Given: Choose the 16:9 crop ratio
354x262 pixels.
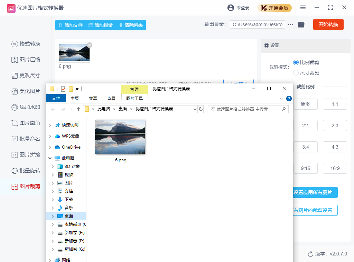Looking at the screenshot, I should [335, 168].
